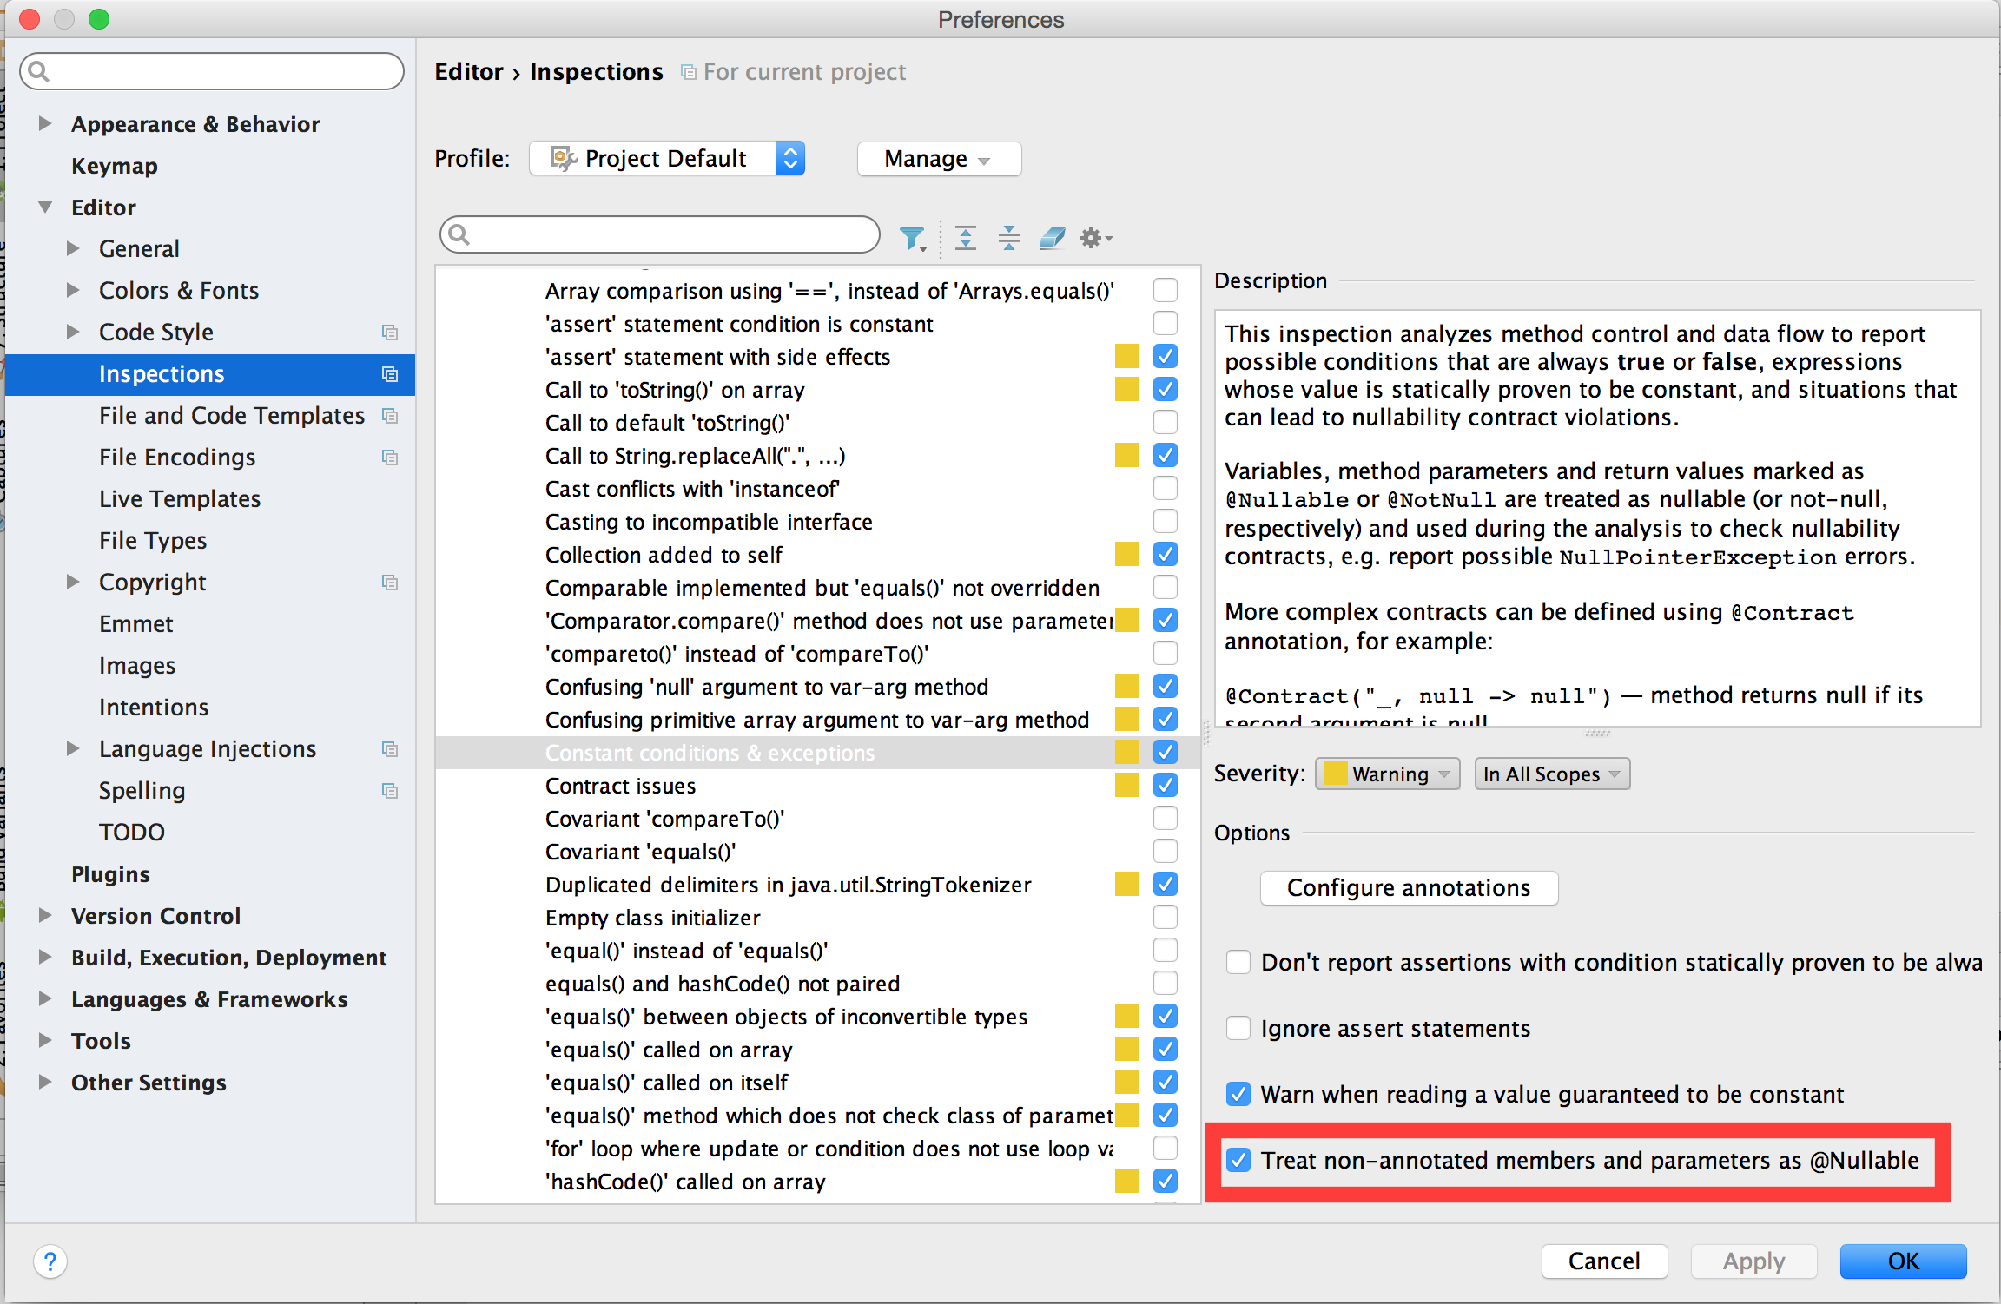
Task: Select Inspections in sidebar
Action: (162, 373)
